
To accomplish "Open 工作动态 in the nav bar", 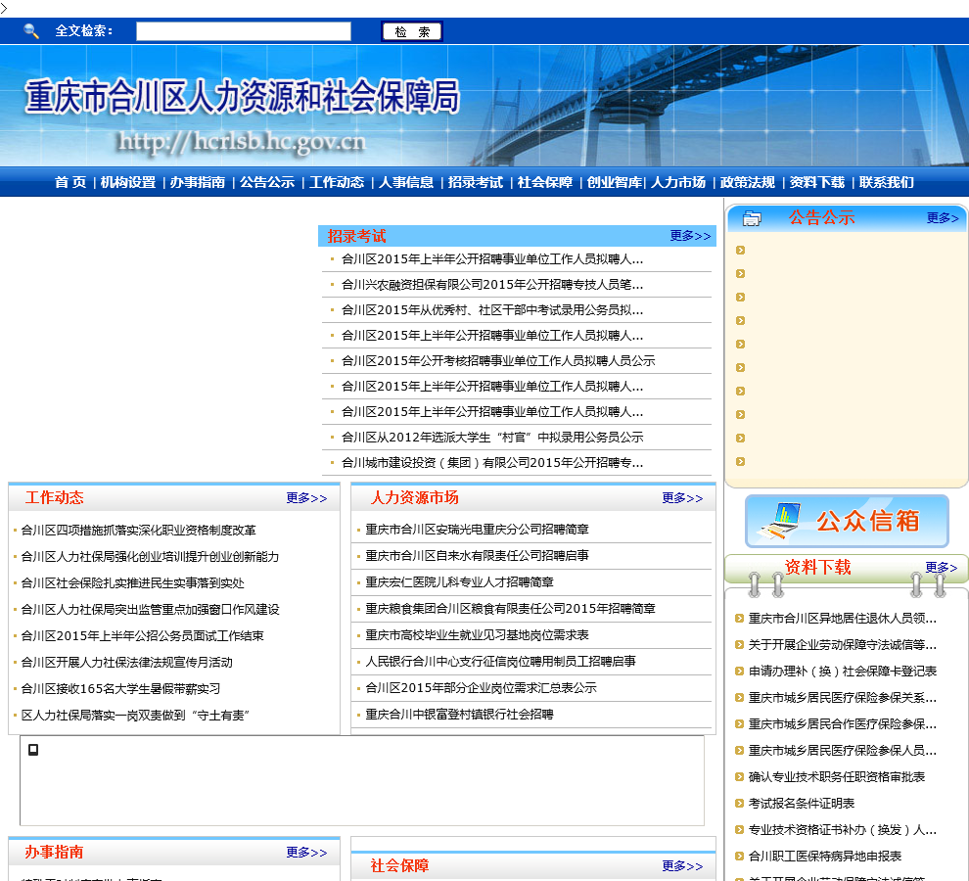I will [337, 182].
